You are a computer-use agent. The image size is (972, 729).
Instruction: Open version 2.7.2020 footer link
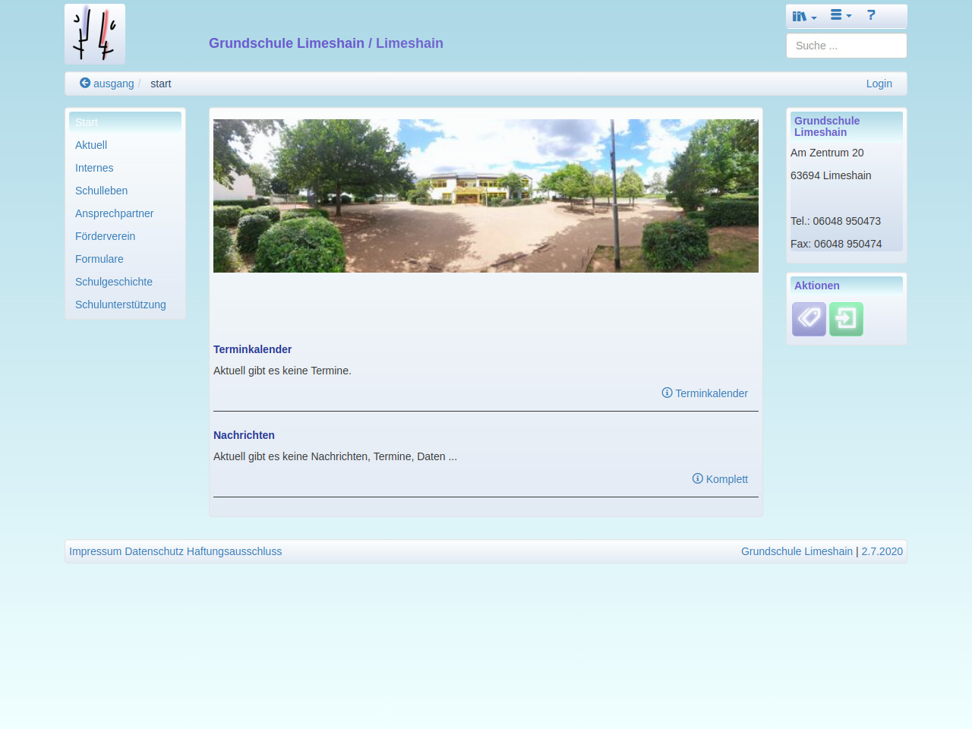click(882, 551)
